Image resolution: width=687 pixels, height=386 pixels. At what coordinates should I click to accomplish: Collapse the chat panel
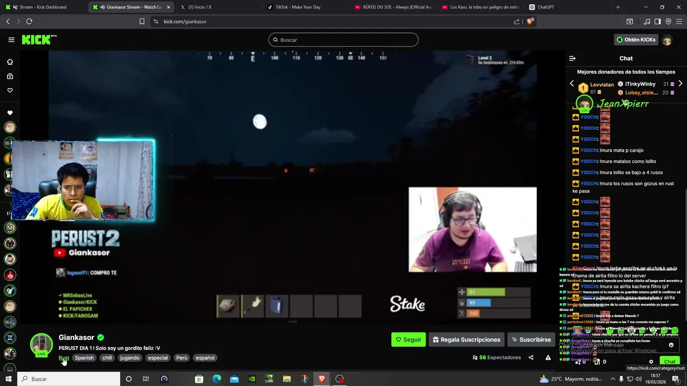click(x=572, y=58)
